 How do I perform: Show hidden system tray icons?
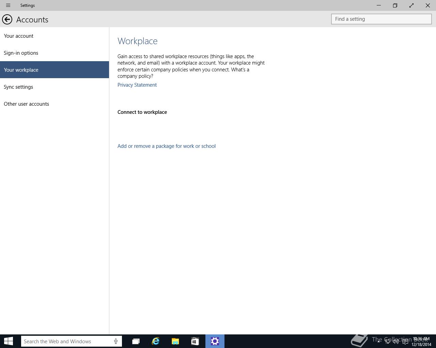coord(379,341)
